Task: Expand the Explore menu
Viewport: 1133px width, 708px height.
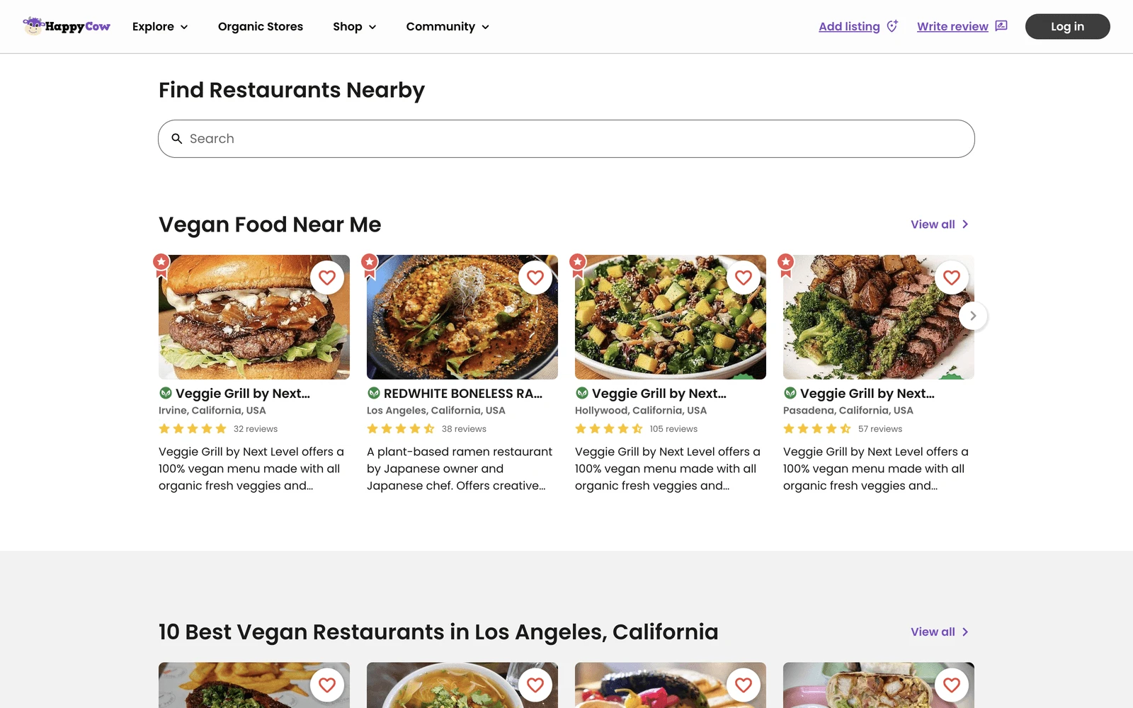Action: tap(160, 26)
